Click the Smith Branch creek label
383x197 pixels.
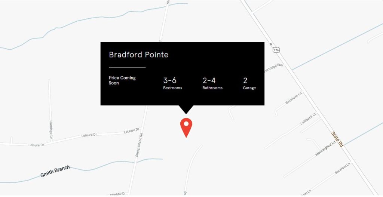(x=55, y=172)
